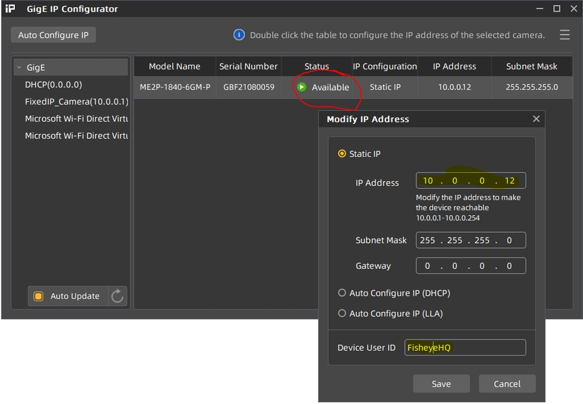Select DHCP(0.0.0.0) in the tree
Viewport: 583px width, 404px height.
(x=53, y=84)
